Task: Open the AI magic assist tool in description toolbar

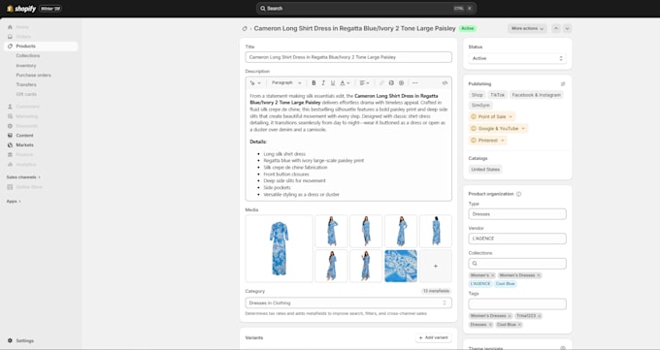Action: coord(255,82)
